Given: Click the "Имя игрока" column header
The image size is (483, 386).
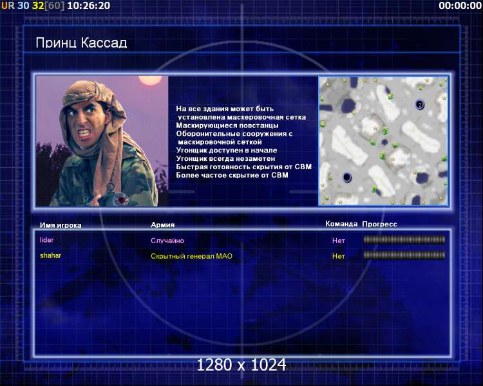Looking at the screenshot, I should [x=61, y=225].
